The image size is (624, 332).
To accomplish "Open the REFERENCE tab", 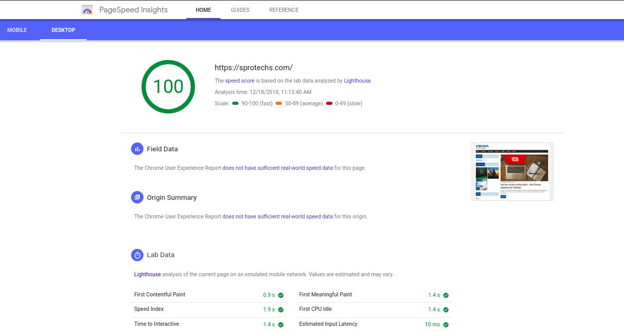I will (284, 10).
